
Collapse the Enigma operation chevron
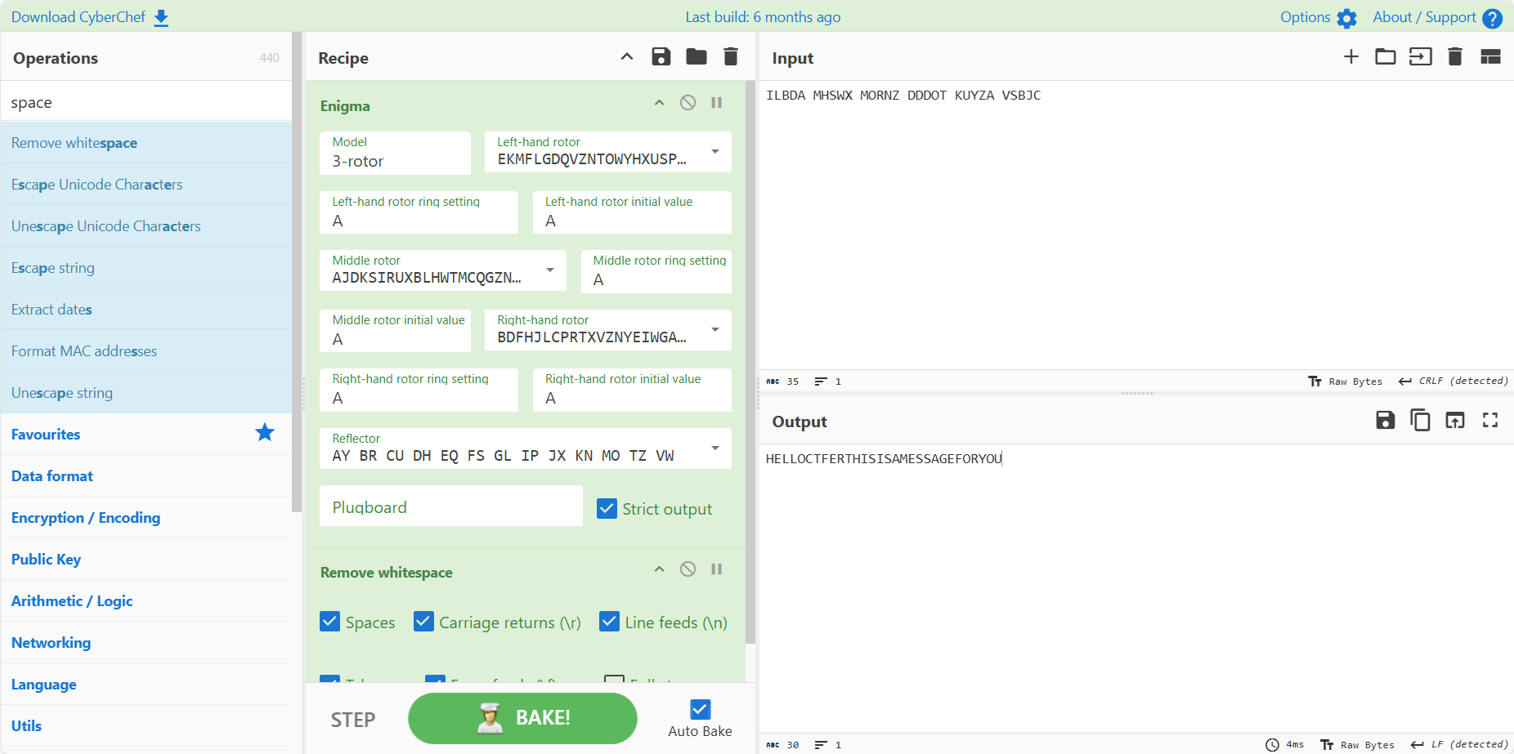[660, 103]
